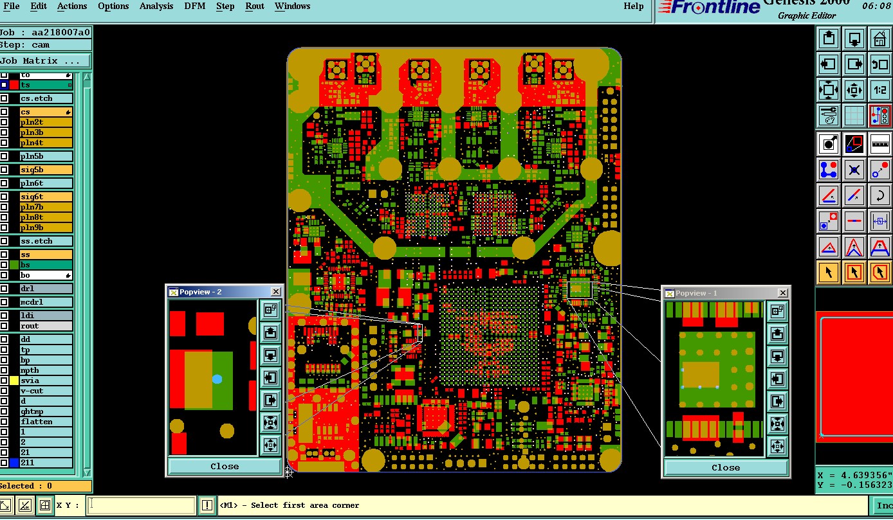893x520 pixels.
Task: Click the dimension spacing arrows icon
Action: 879,220
